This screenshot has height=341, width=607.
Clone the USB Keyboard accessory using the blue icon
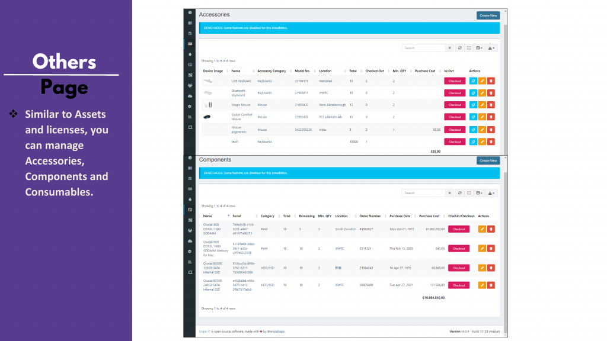pyautogui.click(x=473, y=81)
